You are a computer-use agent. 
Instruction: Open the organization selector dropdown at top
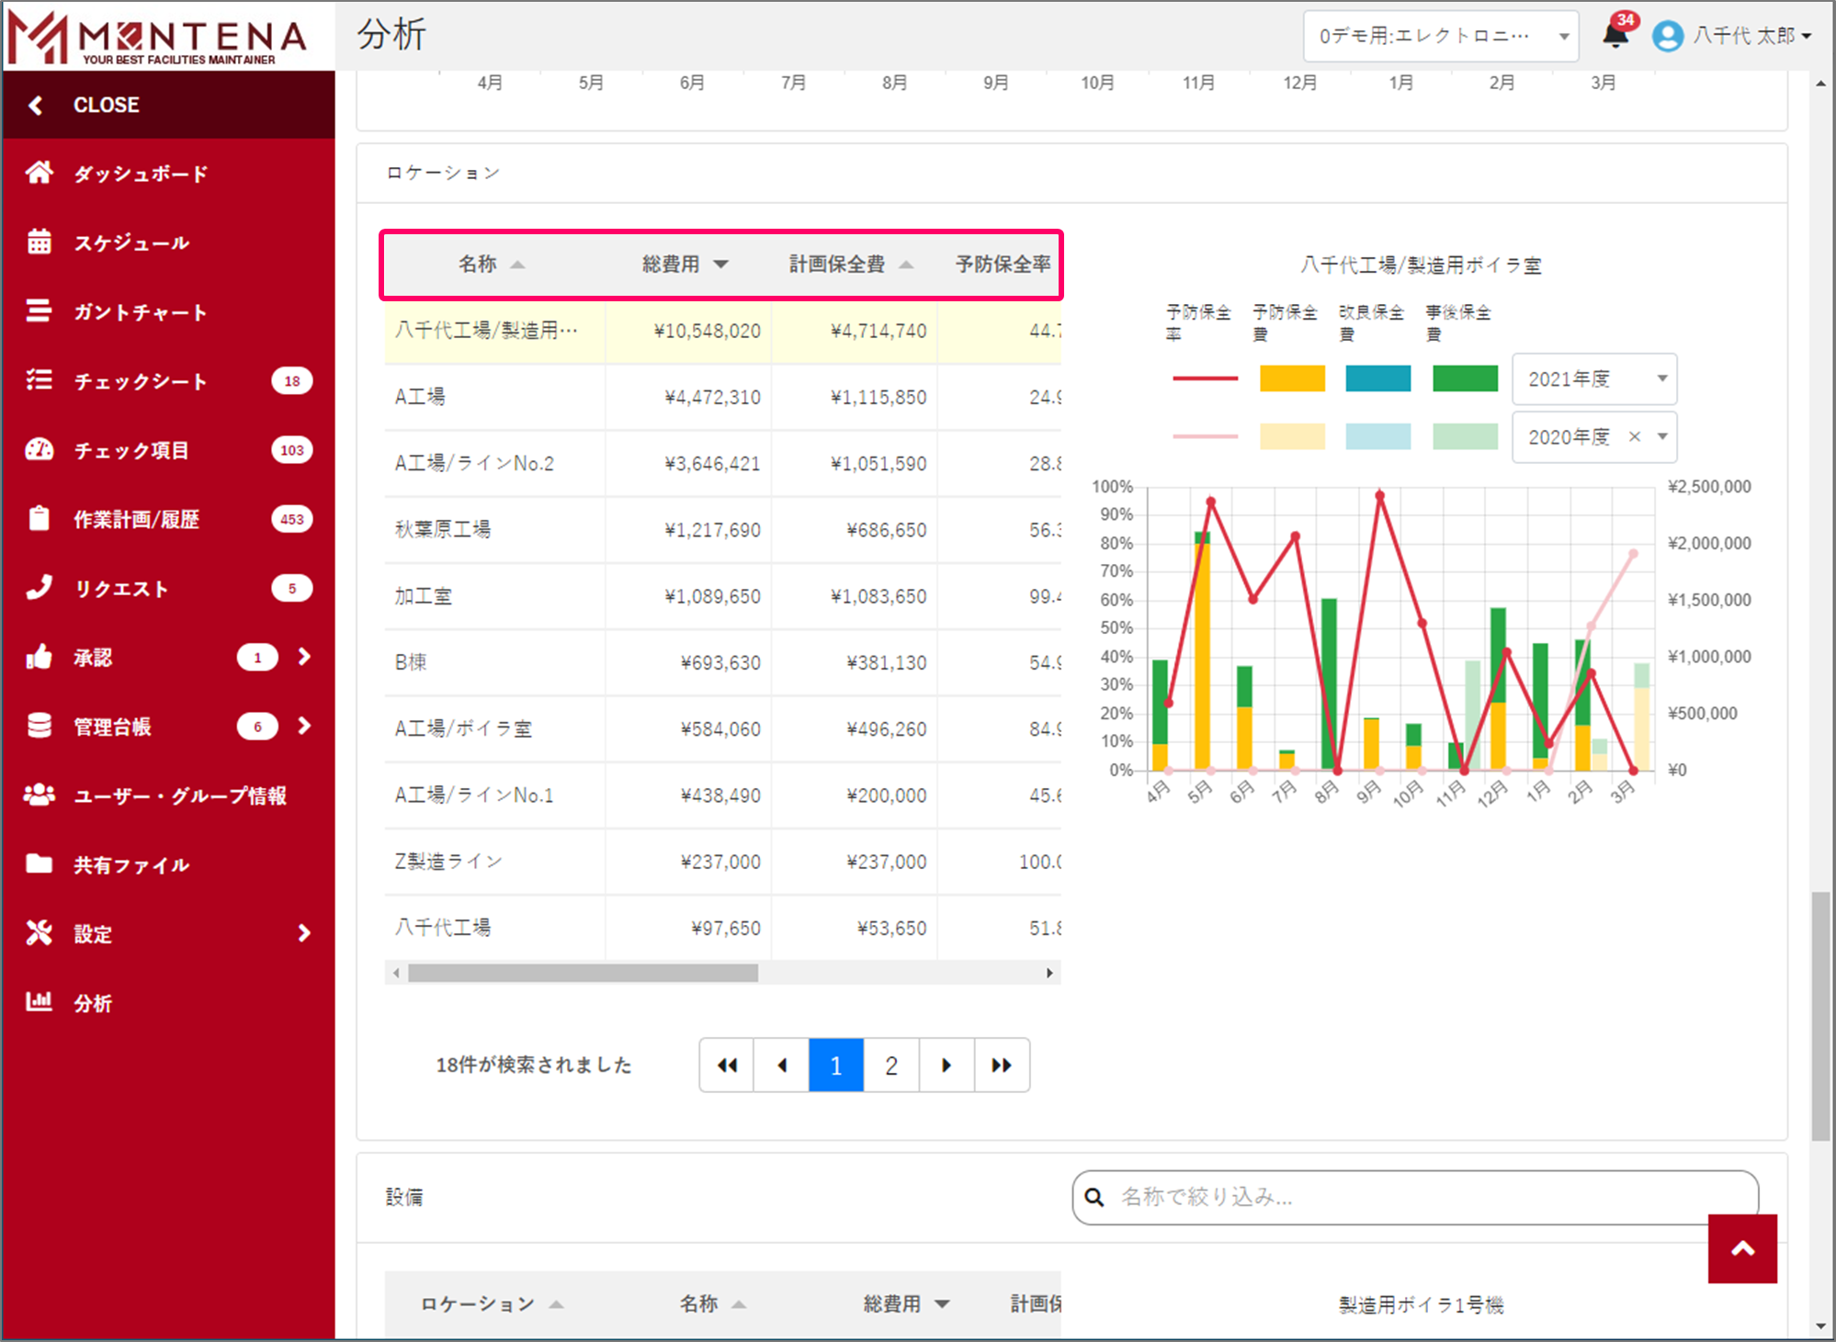click(1440, 36)
